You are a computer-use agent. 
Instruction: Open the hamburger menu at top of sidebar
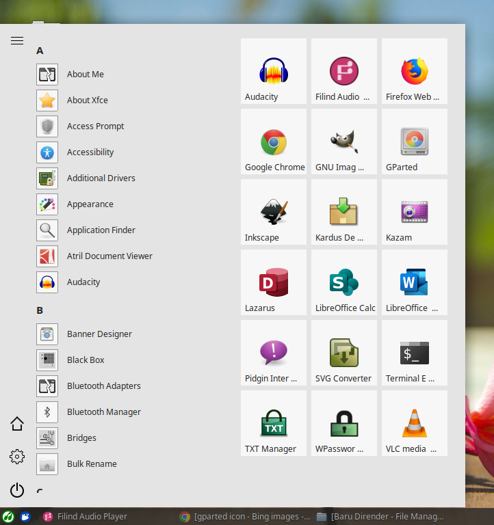coord(17,41)
